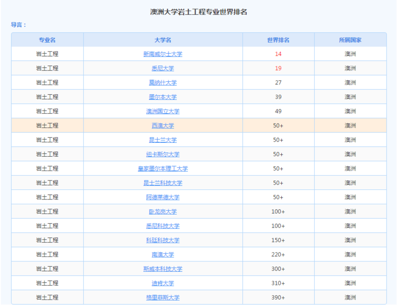Visit the 卧龙岗大学 link

pyautogui.click(x=163, y=211)
